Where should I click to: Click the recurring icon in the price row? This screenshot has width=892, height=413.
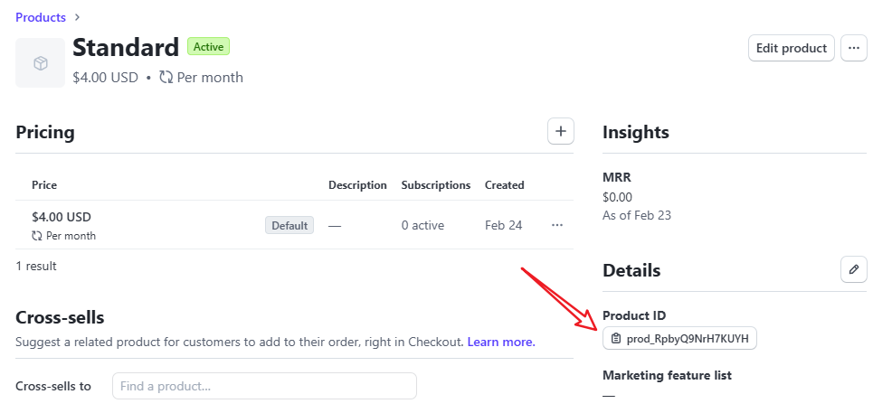click(x=37, y=236)
